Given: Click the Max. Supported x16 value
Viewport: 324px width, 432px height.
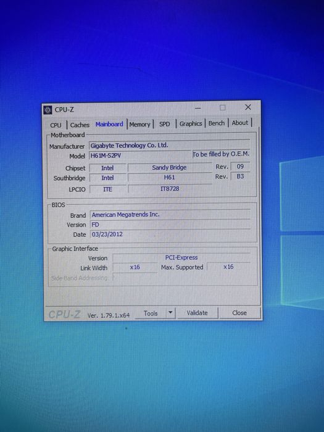Looking at the screenshot, I should [228, 267].
